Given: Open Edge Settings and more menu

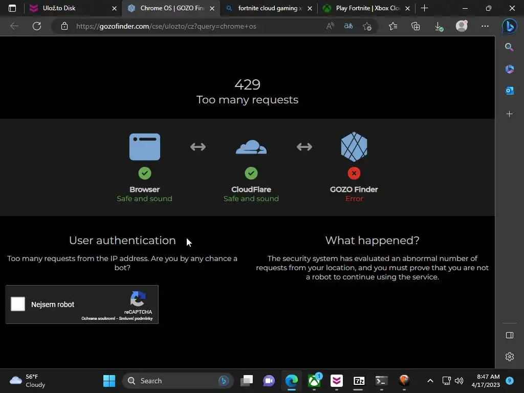Looking at the screenshot, I should coord(485,26).
